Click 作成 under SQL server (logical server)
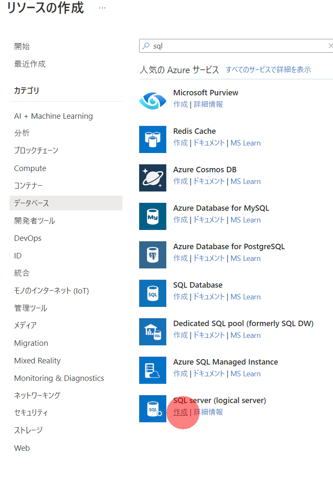The width and height of the screenshot is (333, 485). [180, 412]
